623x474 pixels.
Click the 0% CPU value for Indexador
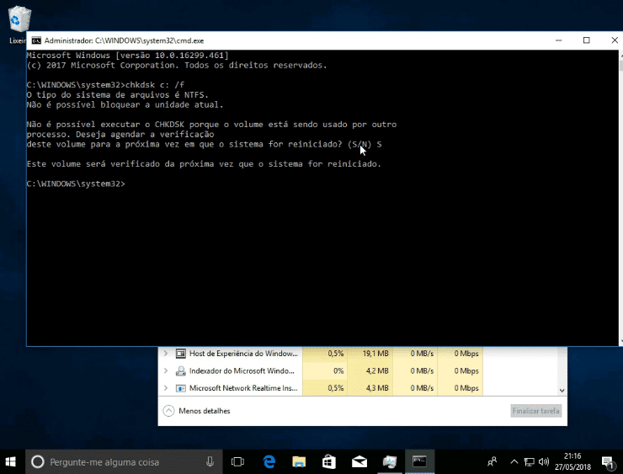coord(338,370)
